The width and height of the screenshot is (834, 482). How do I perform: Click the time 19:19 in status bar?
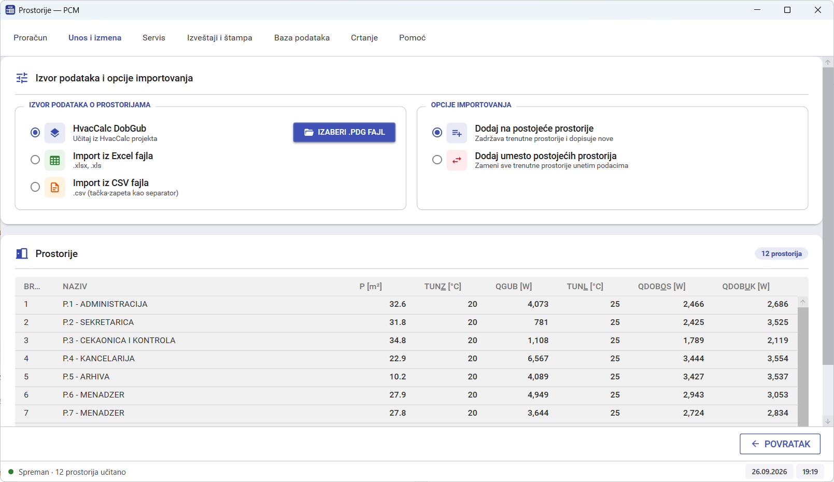pyautogui.click(x=810, y=472)
